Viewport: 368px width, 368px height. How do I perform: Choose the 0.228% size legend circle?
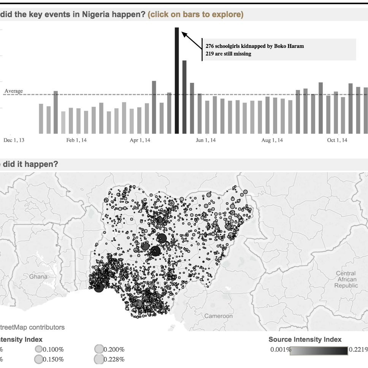[99, 359]
